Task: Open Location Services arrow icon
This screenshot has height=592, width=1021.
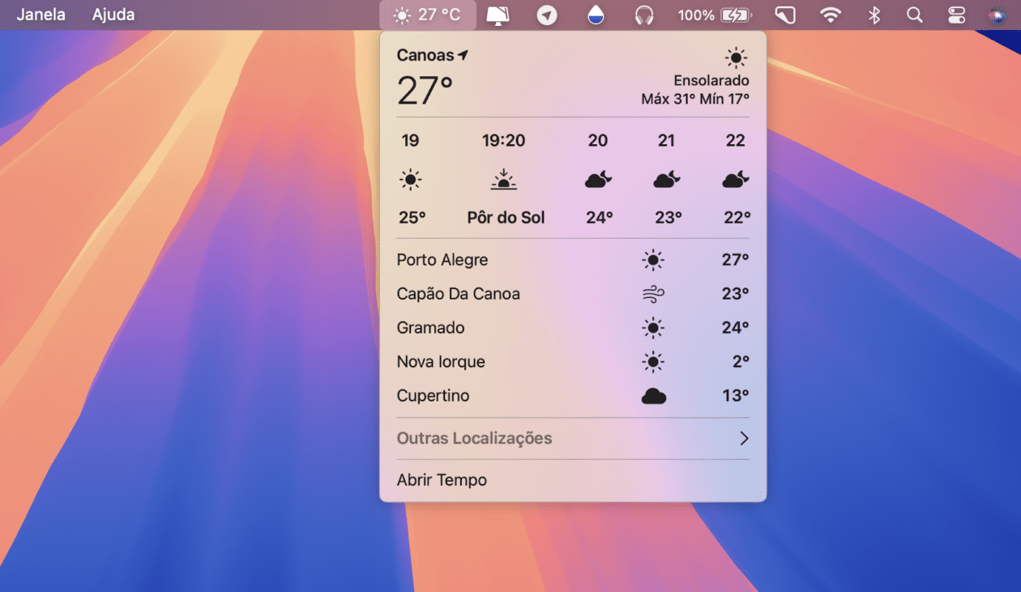Action: tap(546, 14)
